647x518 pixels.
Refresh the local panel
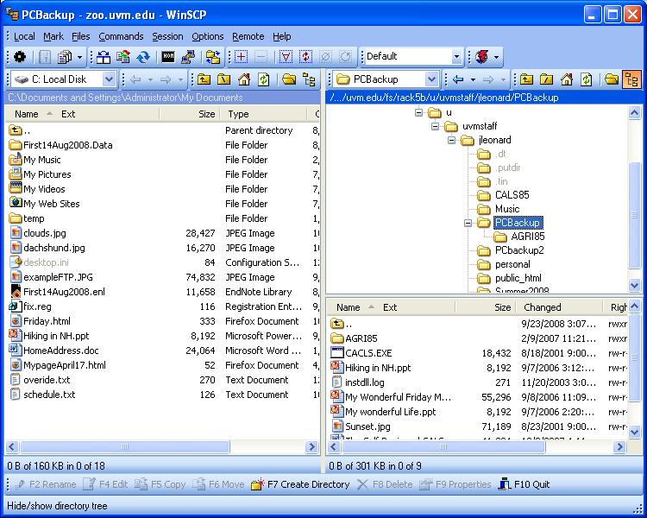point(264,79)
